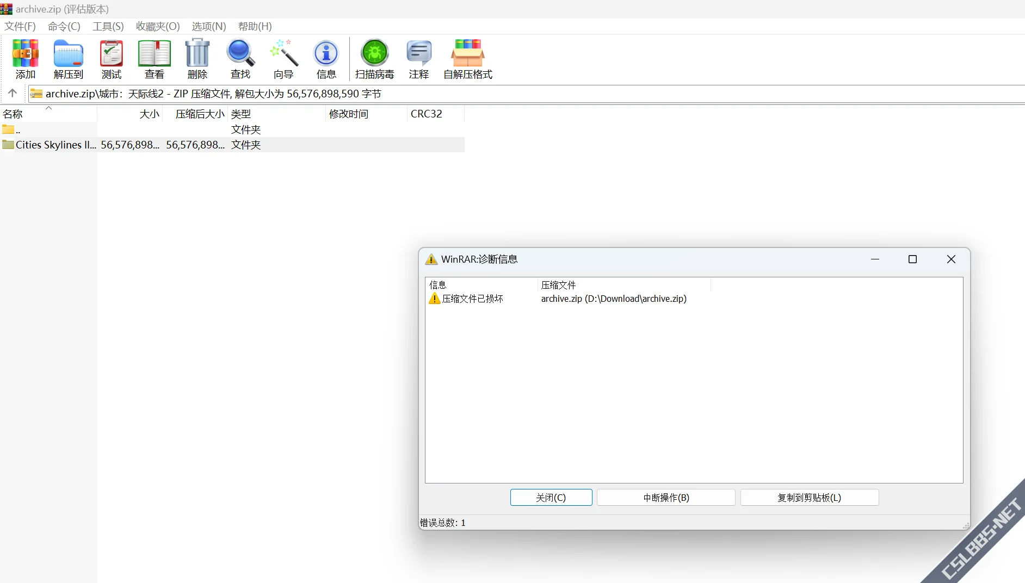Click archive.zip (D:\Download\archive.zip) entry

click(614, 299)
